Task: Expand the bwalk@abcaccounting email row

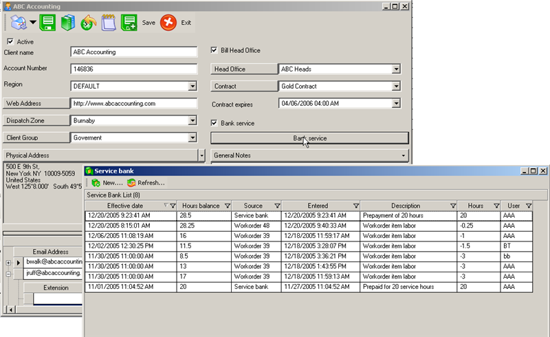Action: pyautogui.click(x=8, y=263)
